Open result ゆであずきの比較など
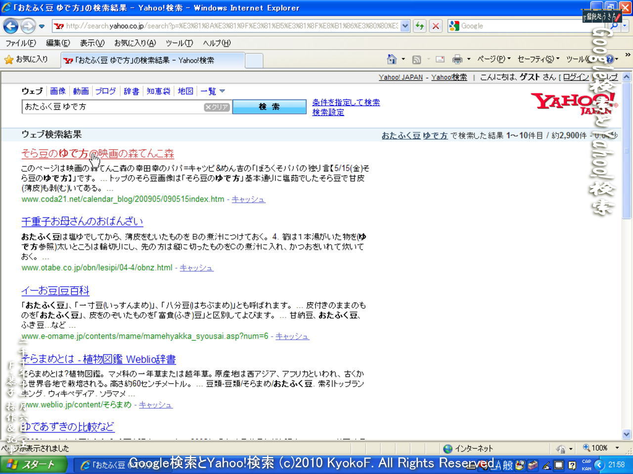This screenshot has height=474, width=633. pyautogui.click(x=68, y=427)
